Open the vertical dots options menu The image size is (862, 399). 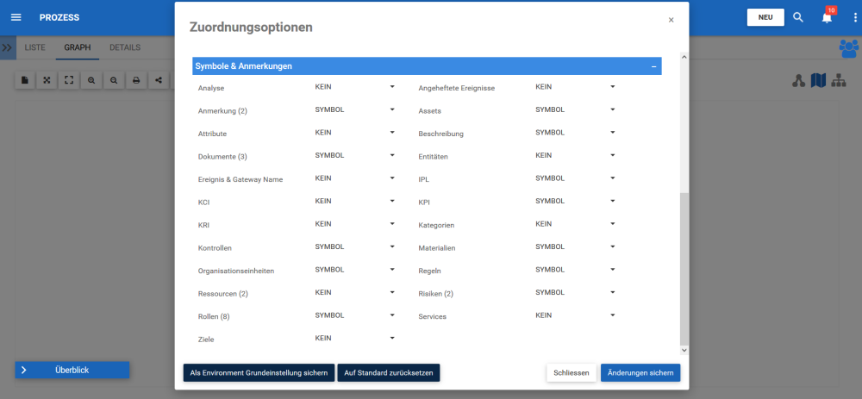tap(854, 17)
